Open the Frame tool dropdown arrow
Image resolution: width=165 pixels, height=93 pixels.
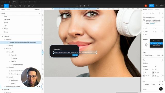[x=13, y=6]
